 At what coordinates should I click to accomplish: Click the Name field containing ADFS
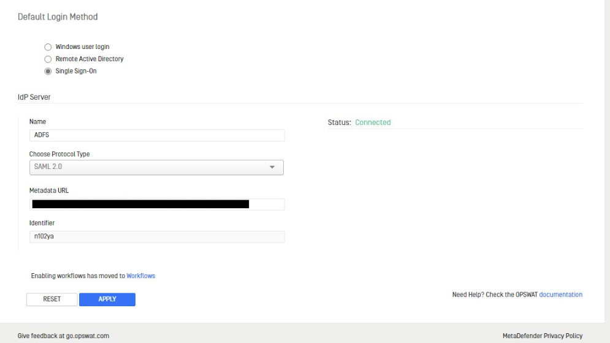coord(157,135)
